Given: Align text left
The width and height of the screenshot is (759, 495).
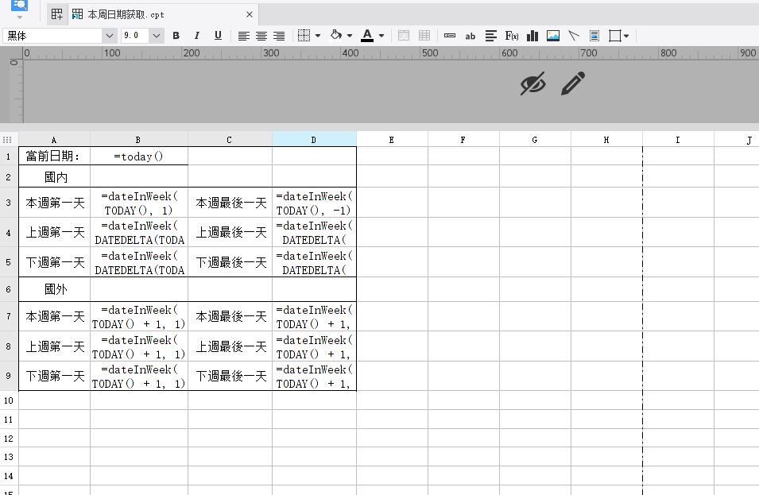Looking at the screenshot, I should pos(243,36).
